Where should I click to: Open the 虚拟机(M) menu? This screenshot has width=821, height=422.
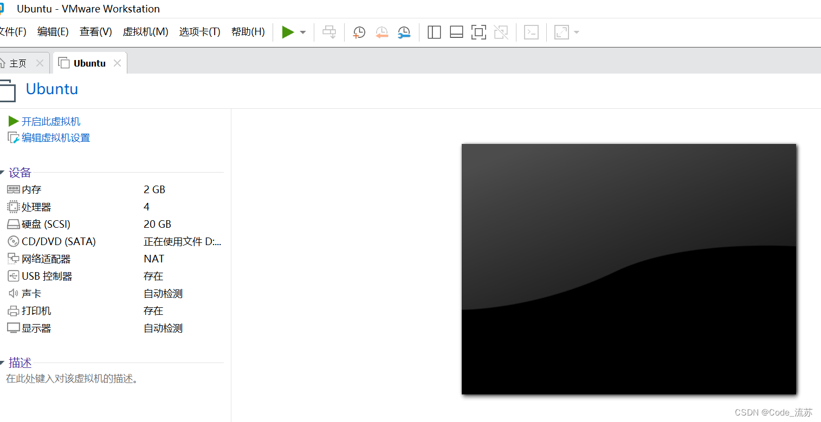pos(146,32)
